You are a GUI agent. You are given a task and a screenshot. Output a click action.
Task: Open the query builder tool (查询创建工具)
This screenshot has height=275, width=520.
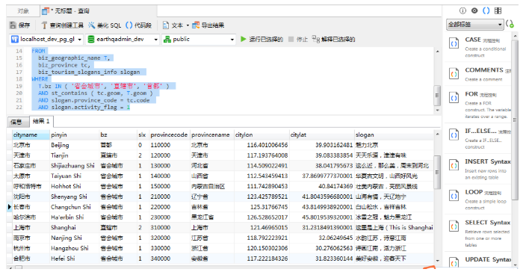click(62, 25)
